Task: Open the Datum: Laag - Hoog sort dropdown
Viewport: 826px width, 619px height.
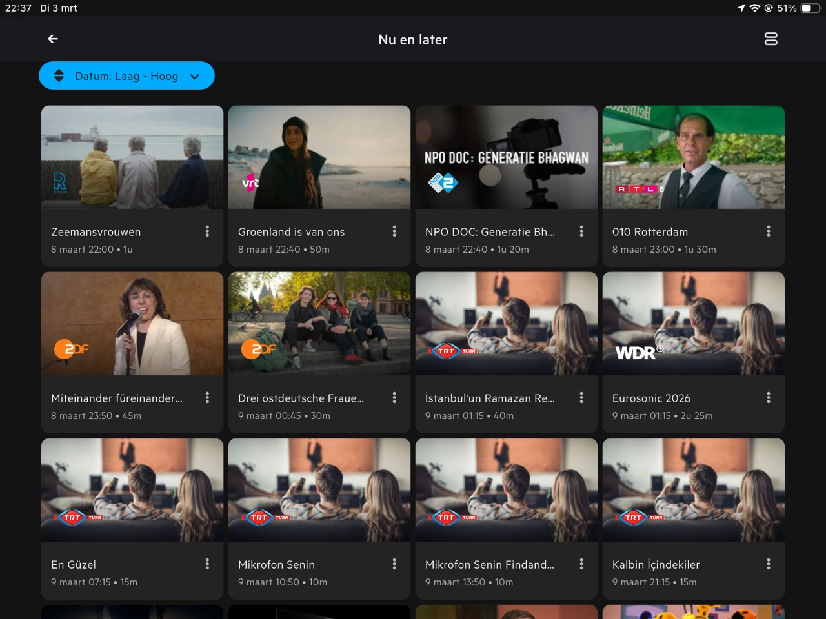Action: coord(126,76)
